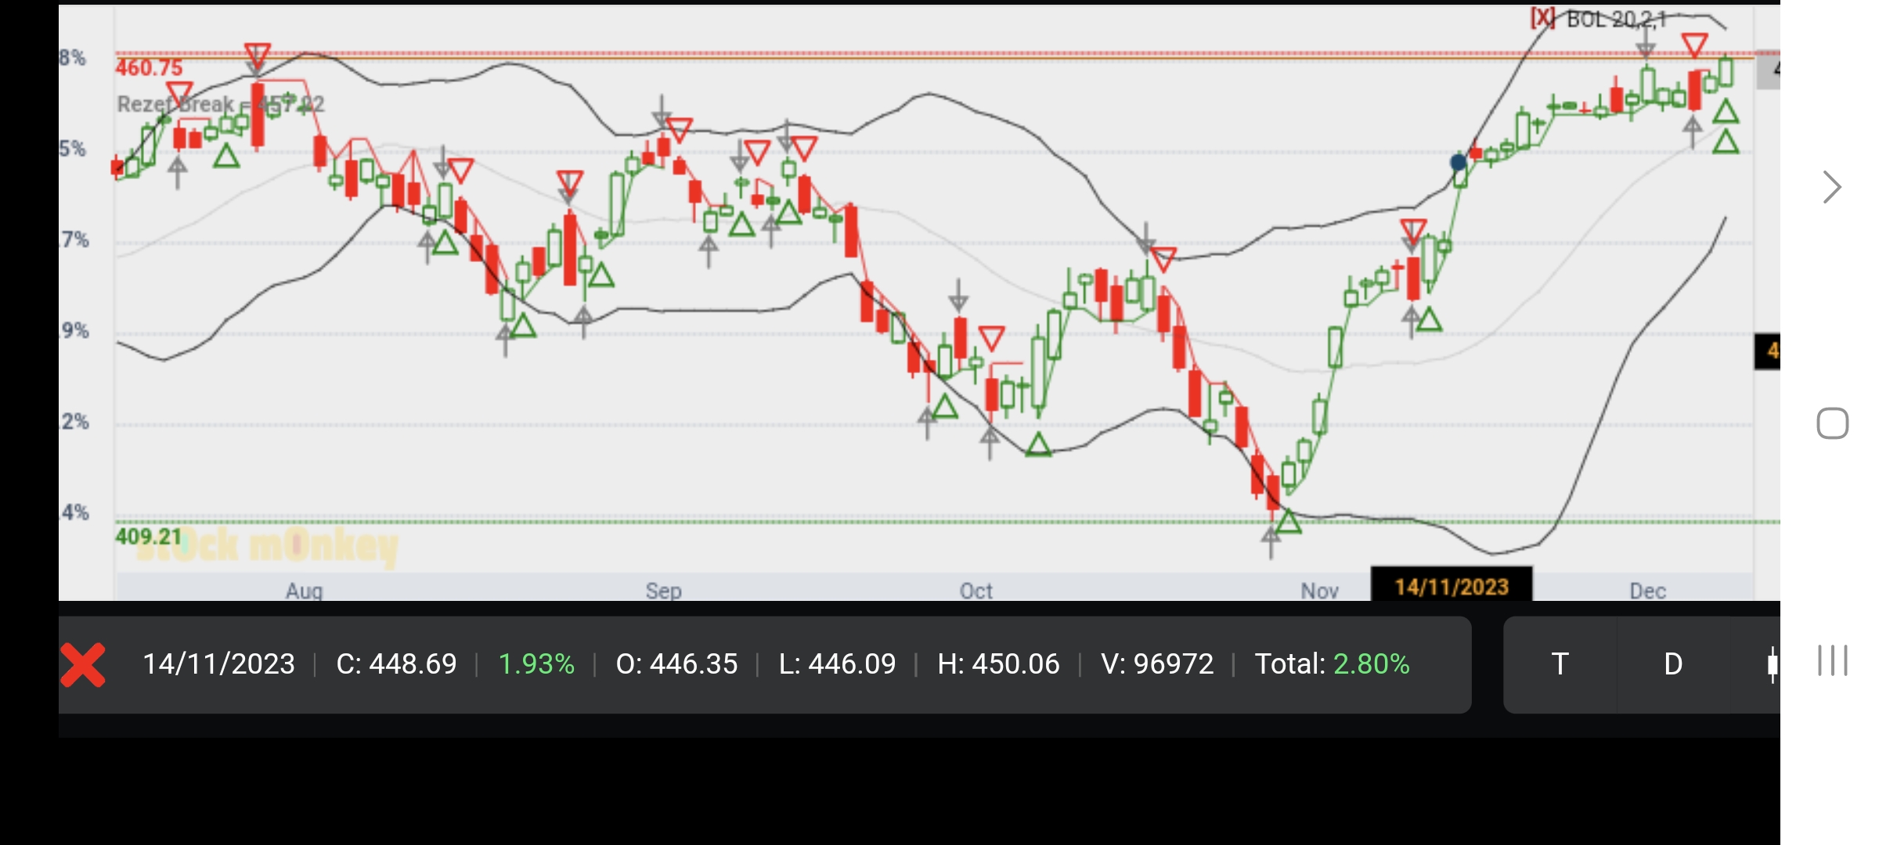Open Android recent apps bars icon
Image resolution: width=1879 pixels, height=845 pixels.
pos(1832,661)
